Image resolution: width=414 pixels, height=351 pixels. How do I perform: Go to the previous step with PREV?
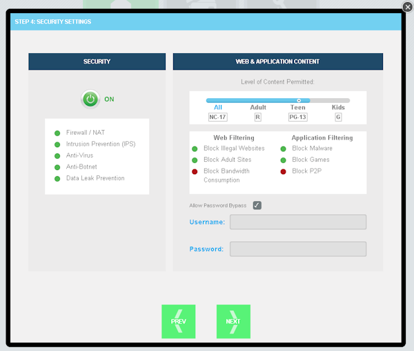tap(179, 321)
